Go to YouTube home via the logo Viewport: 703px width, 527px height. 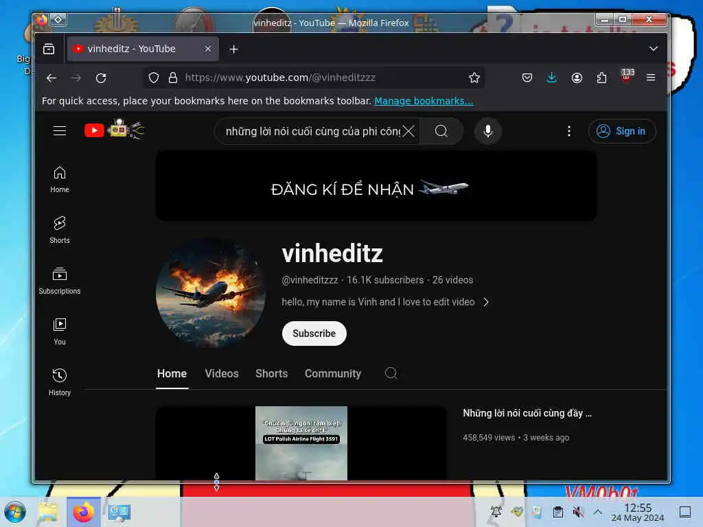[115, 130]
